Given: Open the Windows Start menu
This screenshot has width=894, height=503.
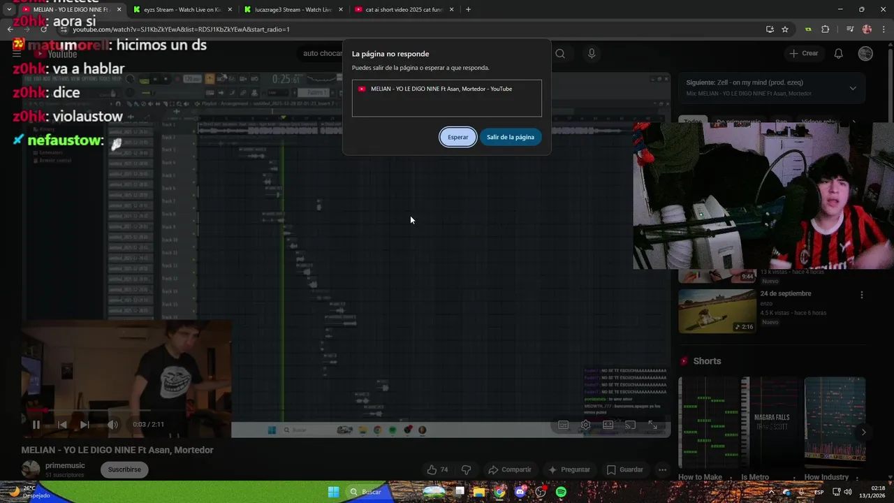Looking at the screenshot, I should 333,492.
